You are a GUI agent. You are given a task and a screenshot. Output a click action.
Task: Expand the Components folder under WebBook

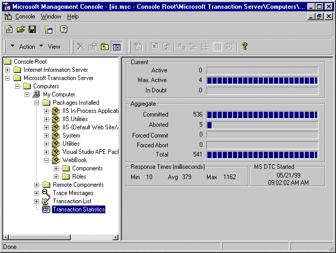pyautogui.click(x=56, y=168)
